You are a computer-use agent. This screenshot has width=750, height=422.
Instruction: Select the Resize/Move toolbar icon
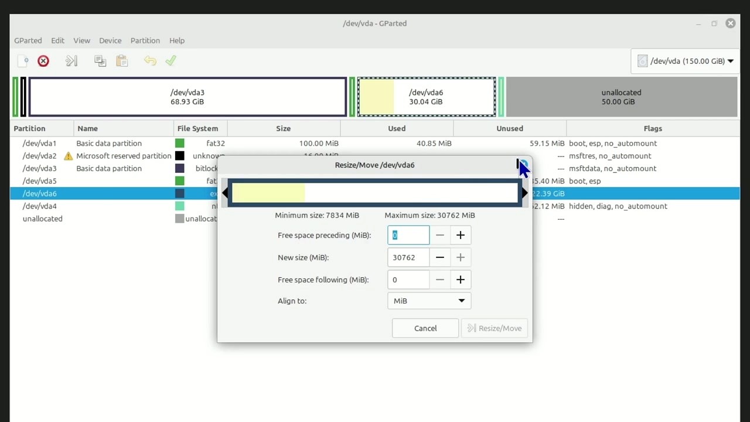tap(71, 60)
